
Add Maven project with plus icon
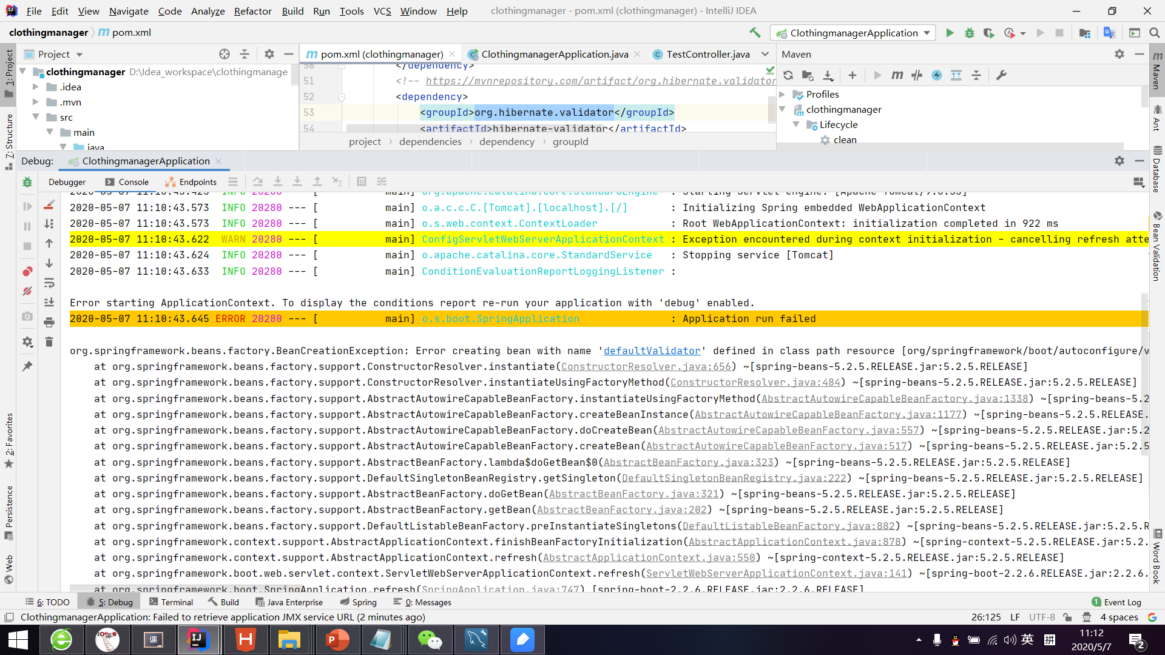(x=853, y=75)
